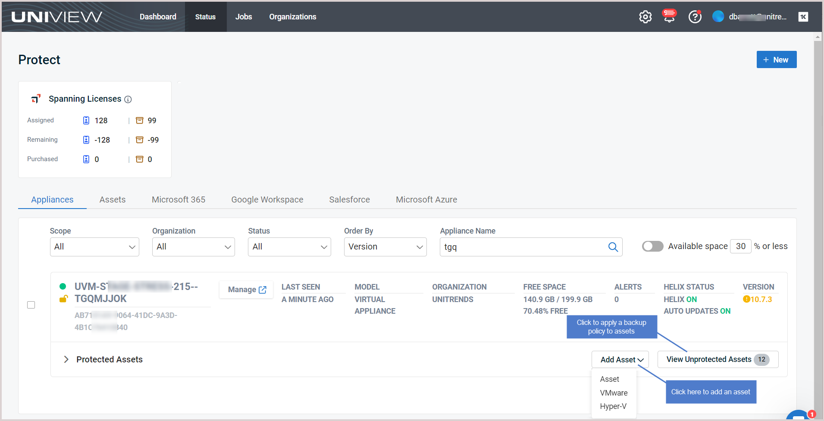Click the Spanning Licenses logo icon
This screenshot has height=421, width=824.
(36, 99)
